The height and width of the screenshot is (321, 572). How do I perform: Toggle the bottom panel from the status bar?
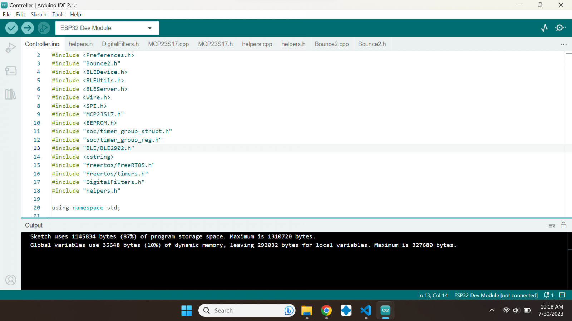pyautogui.click(x=562, y=295)
